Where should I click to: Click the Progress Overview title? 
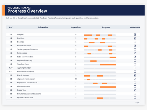[27, 11]
